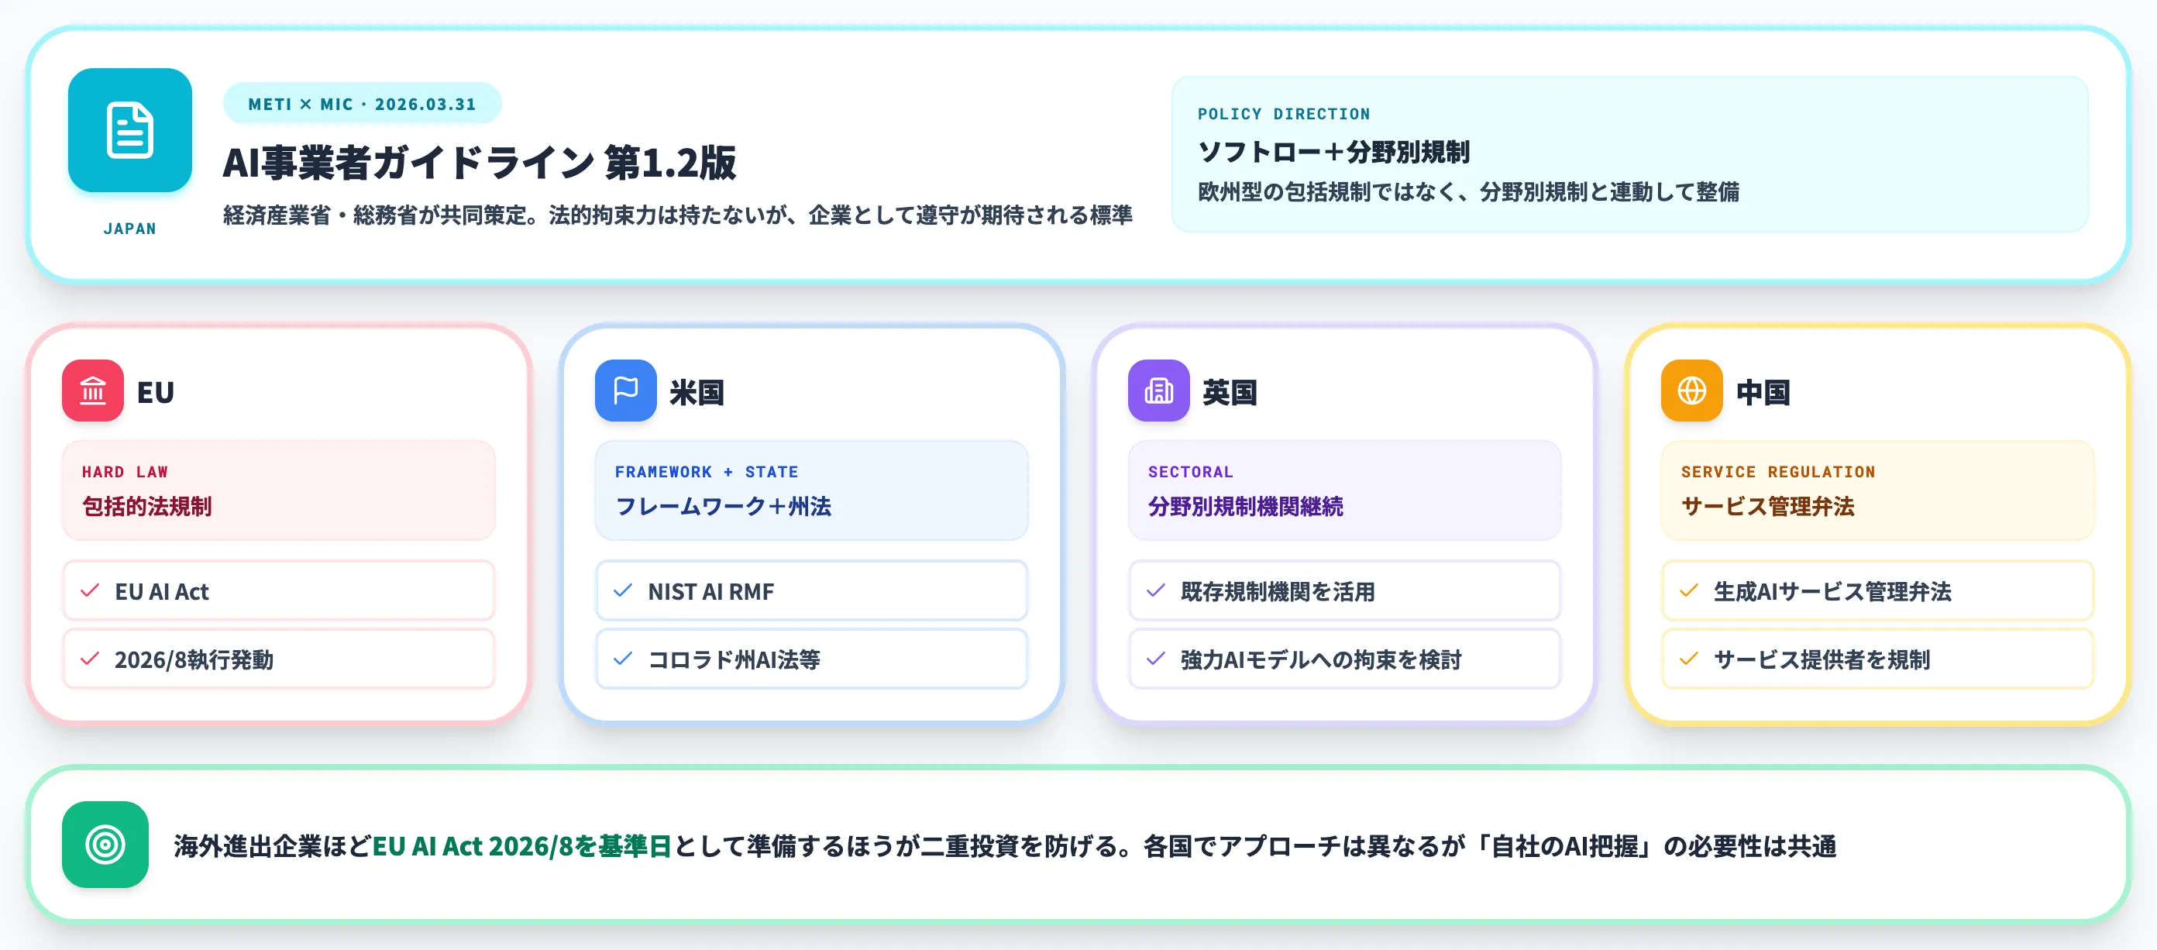The height and width of the screenshot is (950, 2157).
Task: Click the green target icon in the bottom banner
Action: 105,845
